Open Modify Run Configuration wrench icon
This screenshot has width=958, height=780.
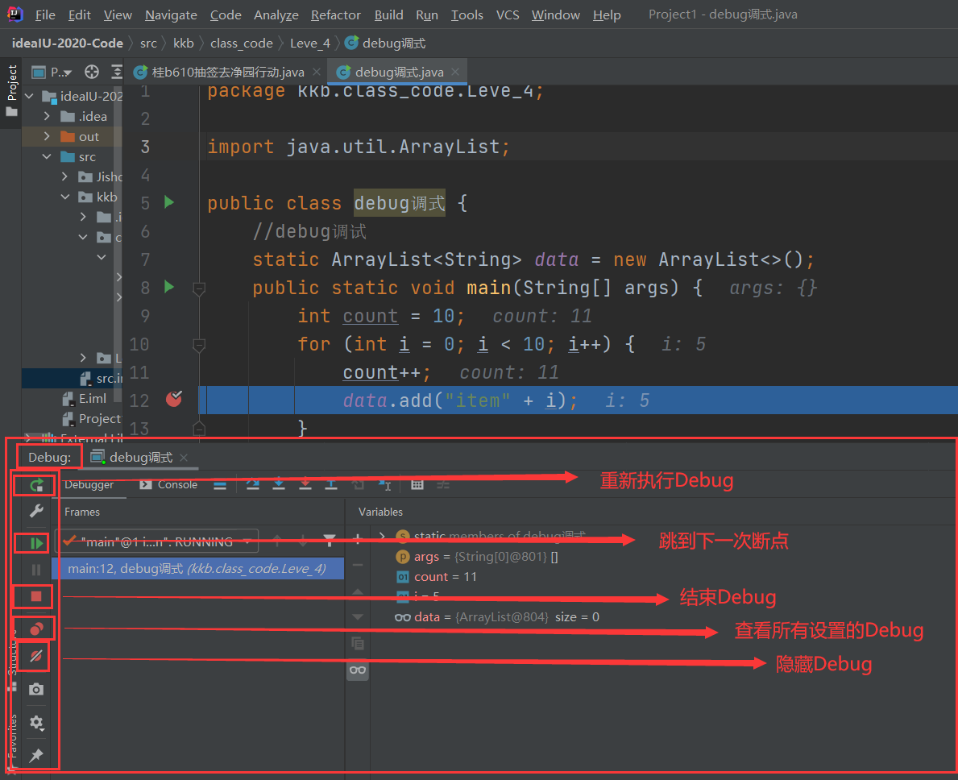(36, 511)
